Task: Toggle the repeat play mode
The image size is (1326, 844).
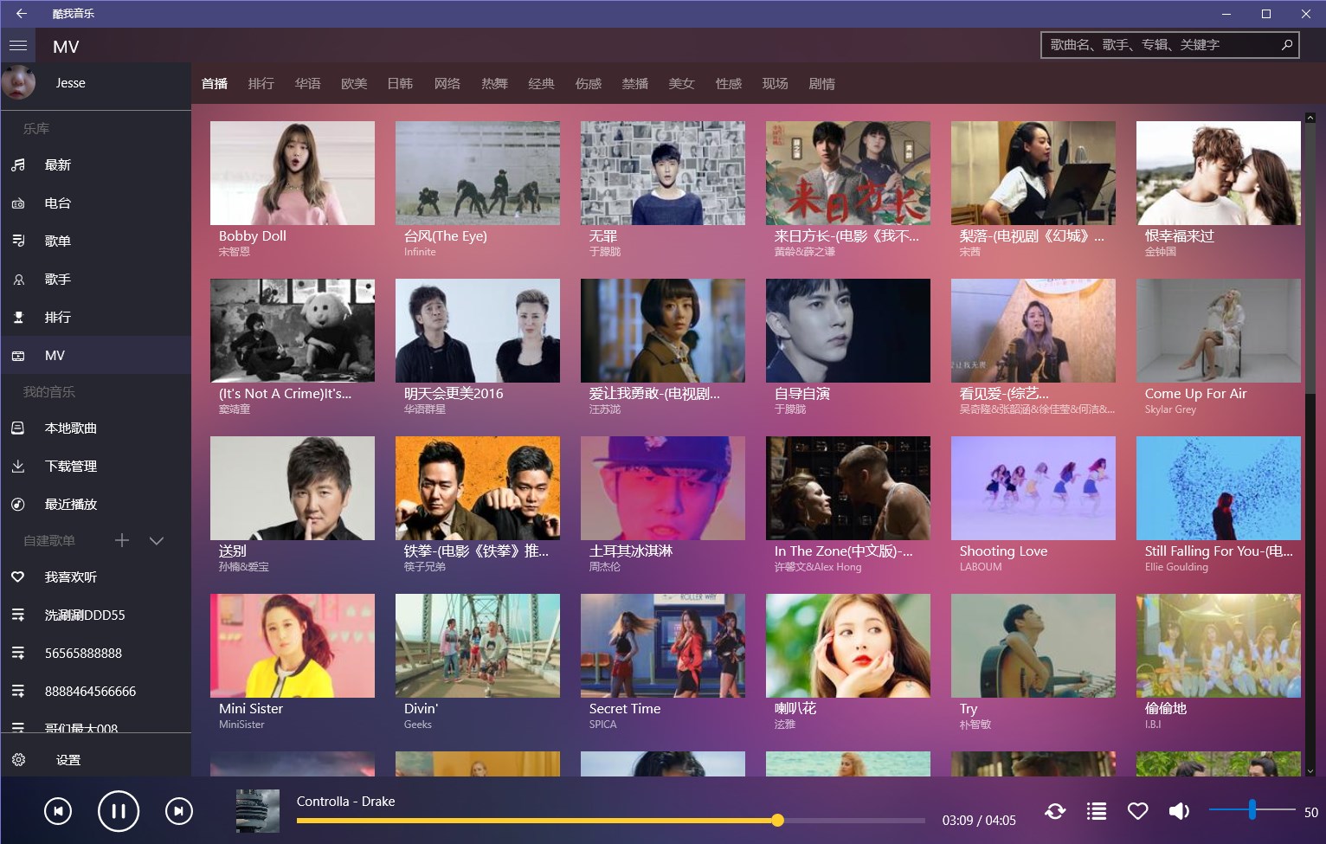Action: pyautogui.click(x=1055, y=811)
